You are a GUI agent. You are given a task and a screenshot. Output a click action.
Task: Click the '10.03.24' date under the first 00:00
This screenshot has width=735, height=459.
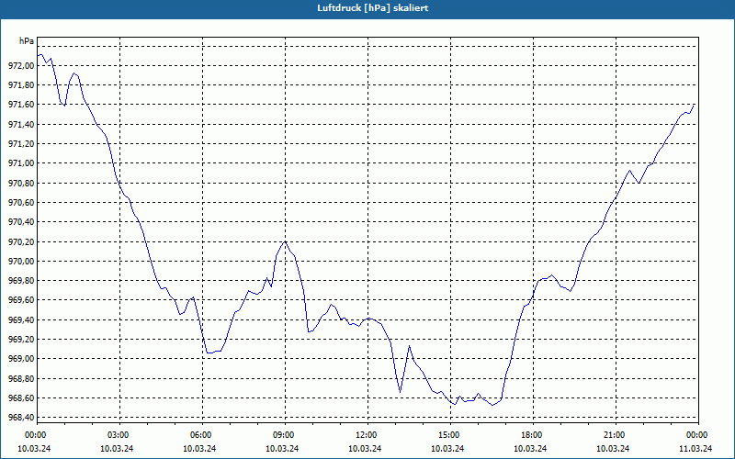pyautogui.click(x=34, y=448)
